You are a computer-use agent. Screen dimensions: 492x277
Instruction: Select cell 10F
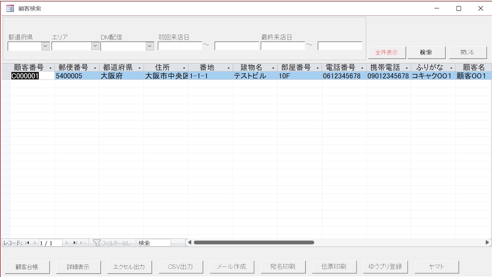299,76
